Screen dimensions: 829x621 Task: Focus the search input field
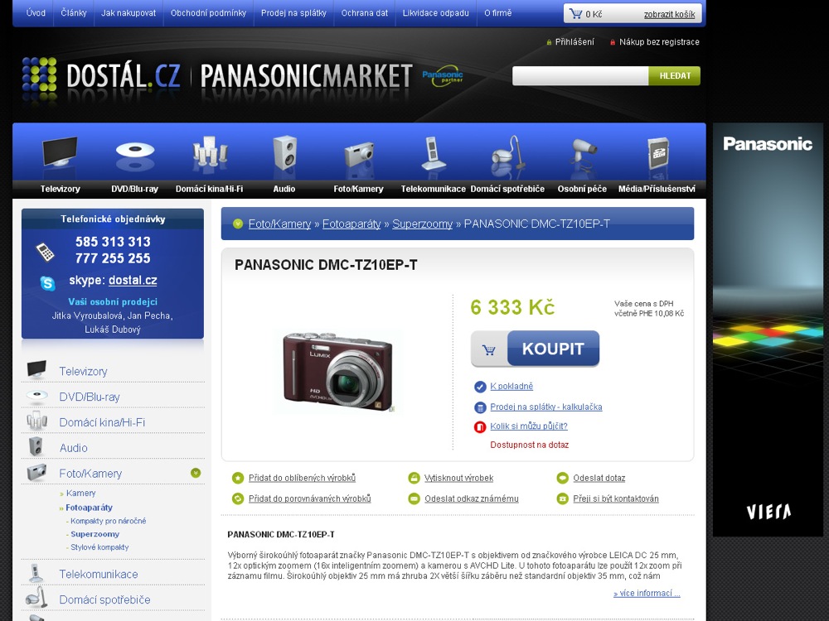coord(579,76)
